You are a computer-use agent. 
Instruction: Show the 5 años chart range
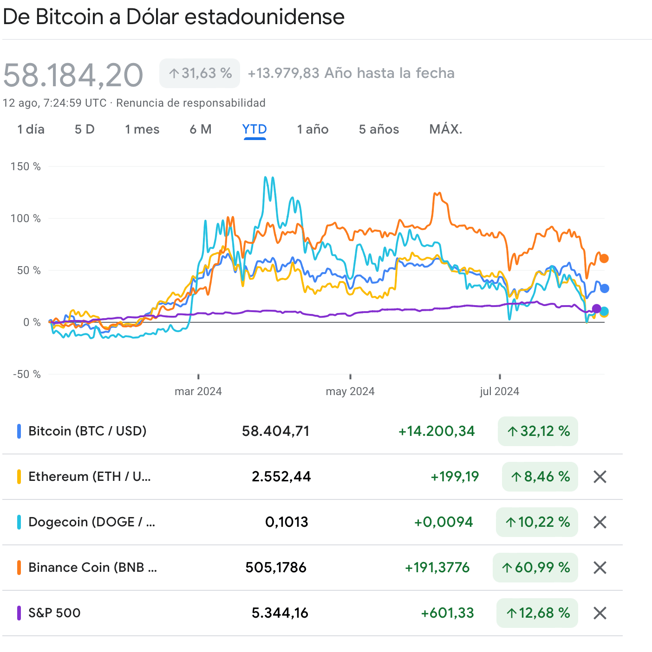[x=379, y=129]
